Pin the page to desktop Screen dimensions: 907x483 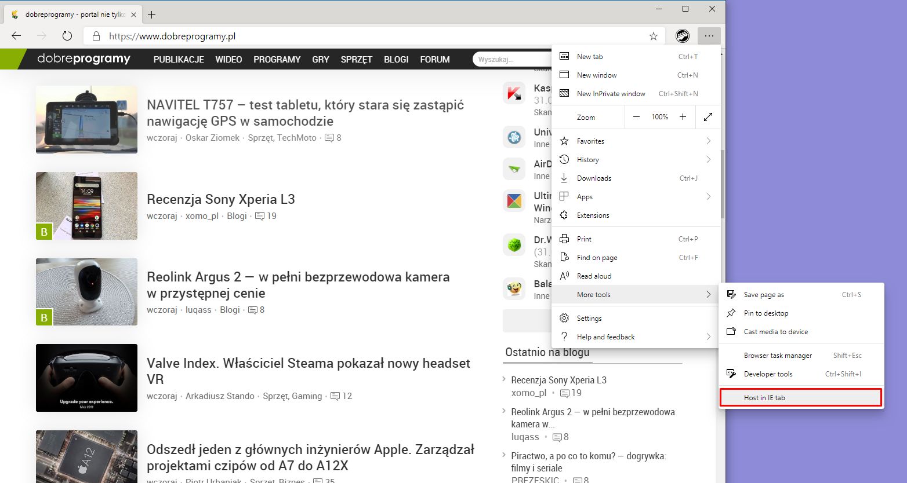click(x=765, y=313)
